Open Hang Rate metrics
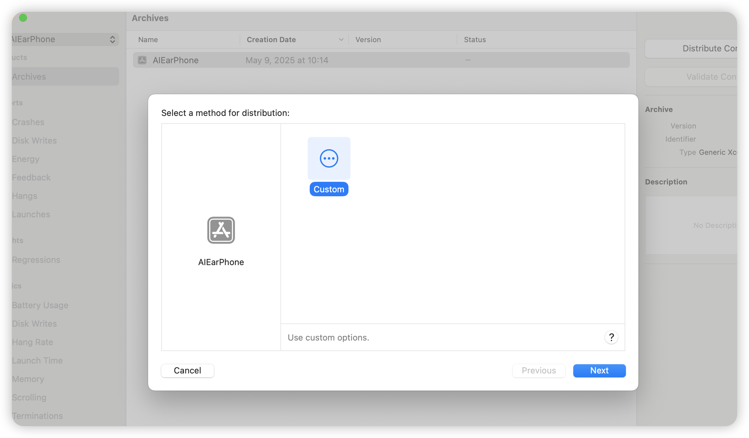 [33, 342]
